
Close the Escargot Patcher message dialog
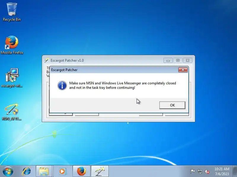click(183, 70)
